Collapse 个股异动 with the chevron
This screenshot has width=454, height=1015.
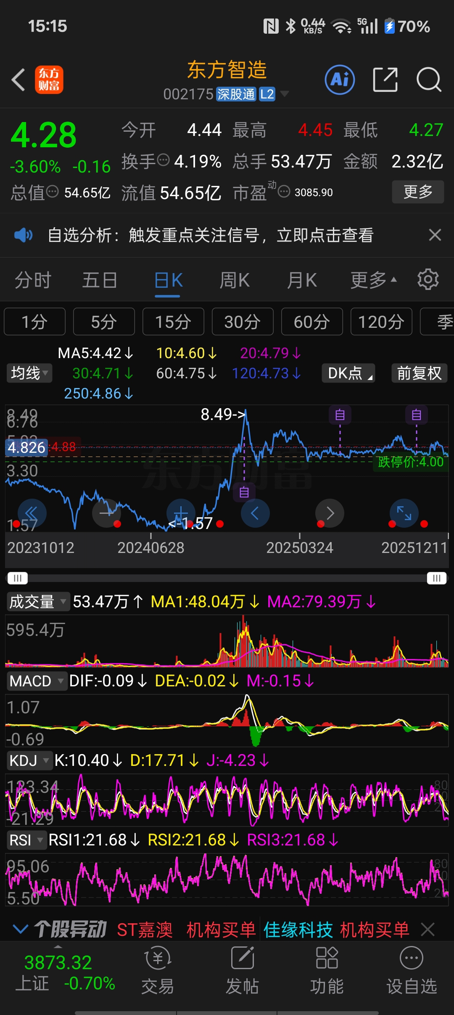tap(21, 929)
